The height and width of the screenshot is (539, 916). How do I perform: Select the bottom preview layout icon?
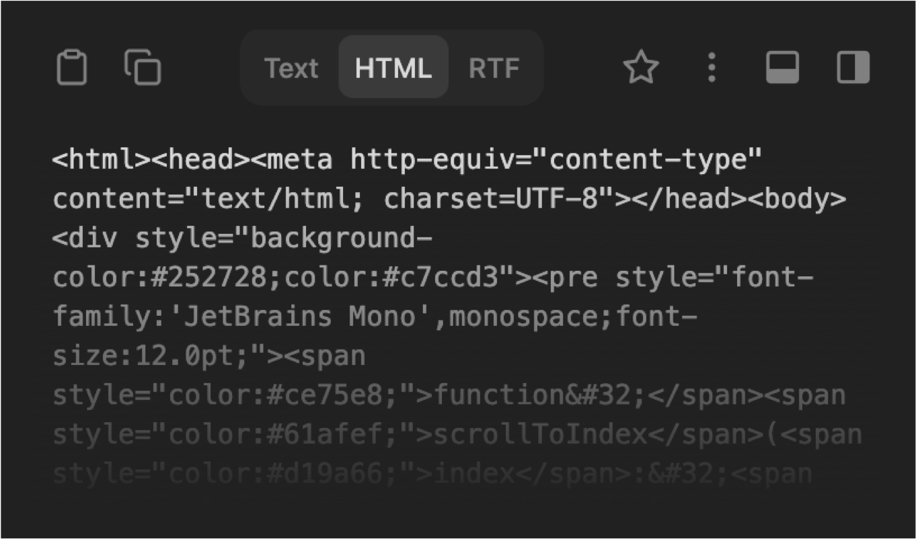[x=782, y=67]
